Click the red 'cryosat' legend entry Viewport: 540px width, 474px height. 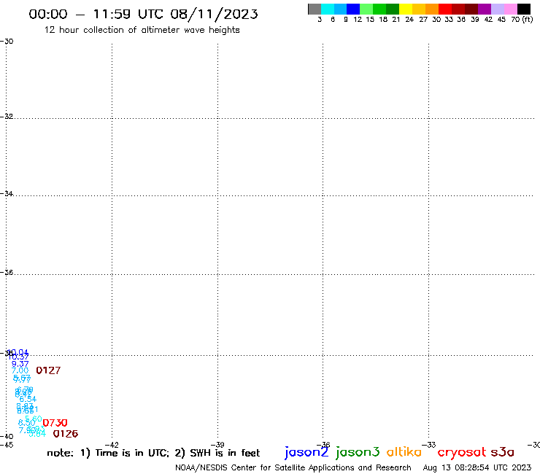coord(462,452)
